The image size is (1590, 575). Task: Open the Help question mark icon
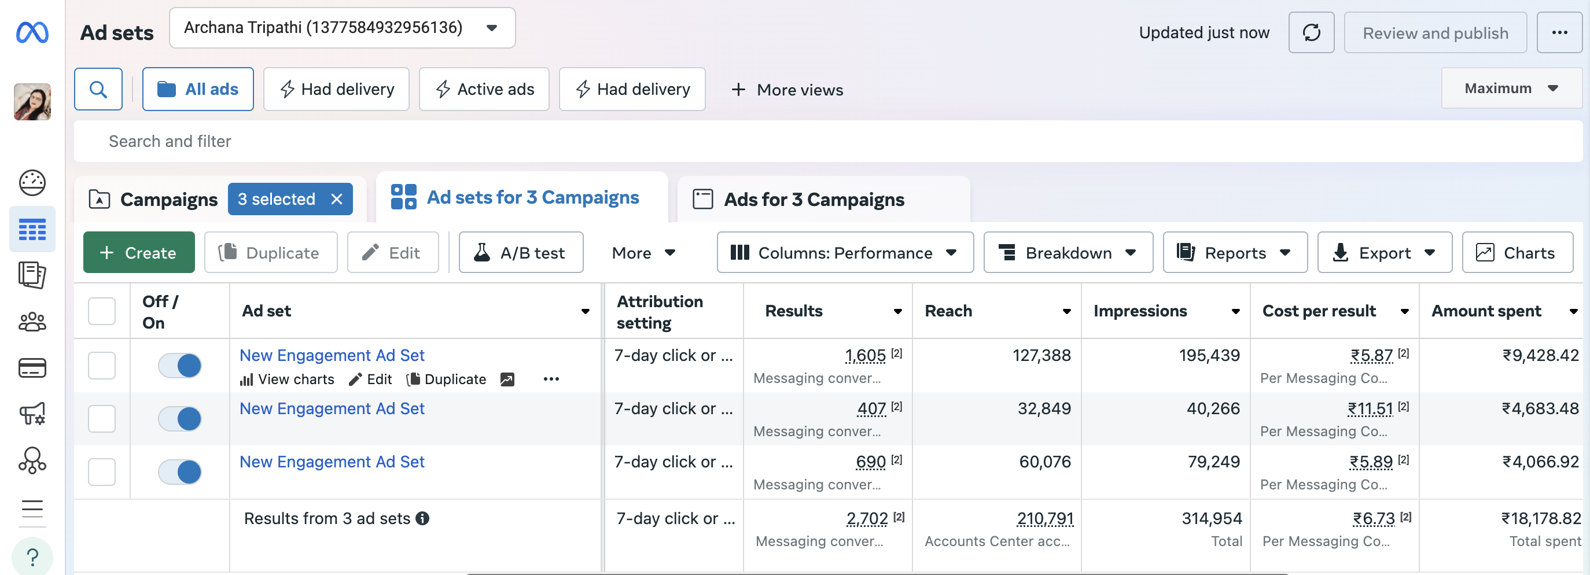pyautogui.click(x=32, y=557)
